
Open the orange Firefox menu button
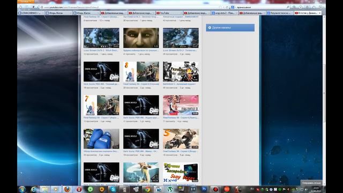click(26, 2)
